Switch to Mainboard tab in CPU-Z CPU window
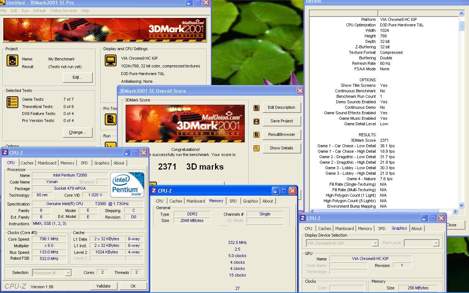 coord(47,163)
